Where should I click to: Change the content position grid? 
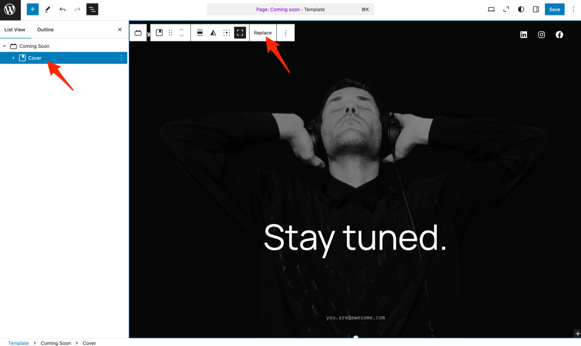coord(226,33)
